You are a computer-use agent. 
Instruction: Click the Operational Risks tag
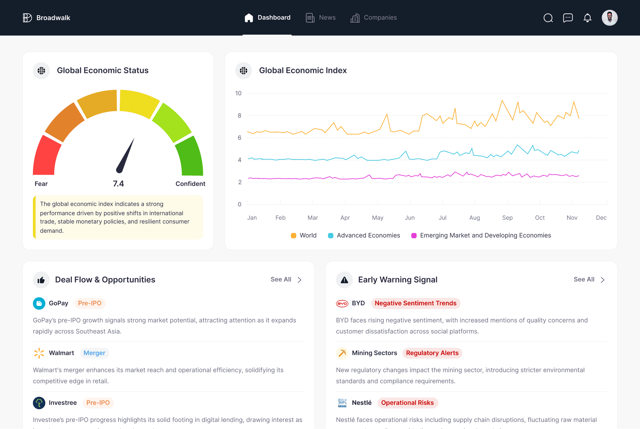pyautogui.click(x=408, y=403)
